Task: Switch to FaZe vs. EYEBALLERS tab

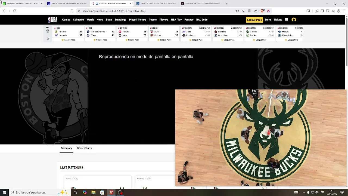Action: point(156,4)
